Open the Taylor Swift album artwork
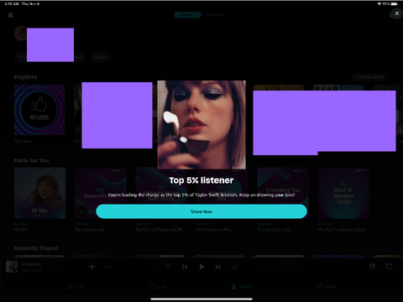This screenshot has height=302, width=403. 201,125
